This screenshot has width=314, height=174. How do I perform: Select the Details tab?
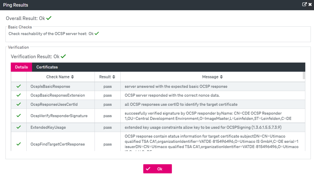pyautogui.click(x=21, y=67)
